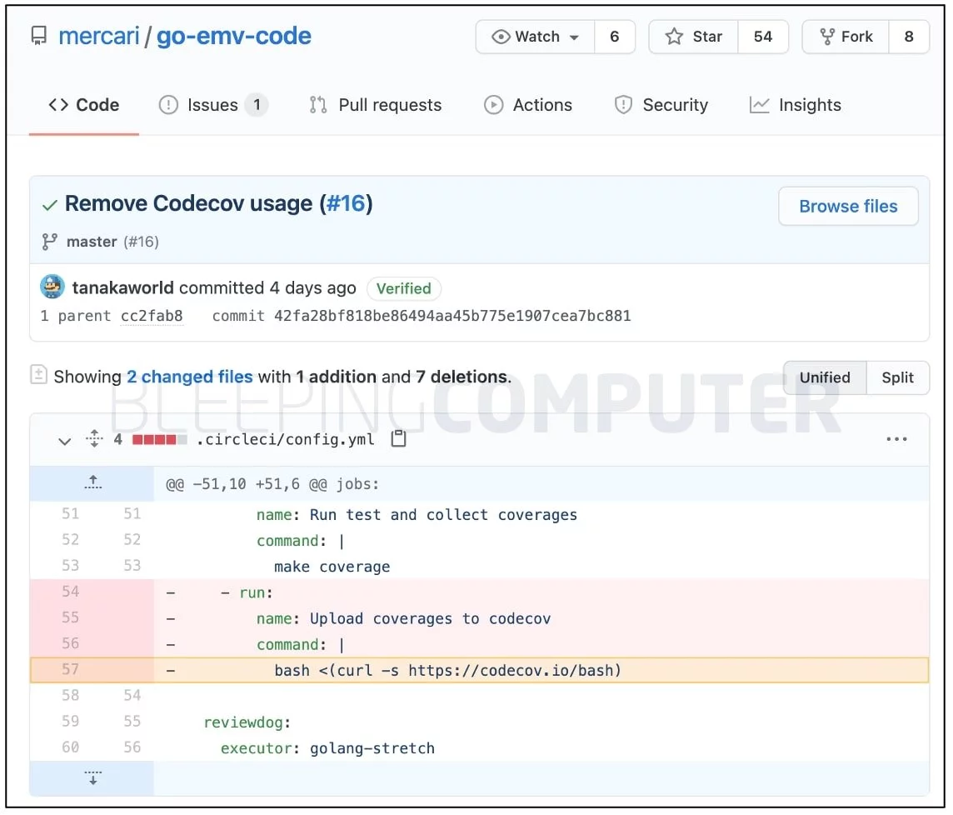
Task: Click the hunk header '@@ -51,10 +51,6 @@ jobs:'
Action: [x=272, y=484]
